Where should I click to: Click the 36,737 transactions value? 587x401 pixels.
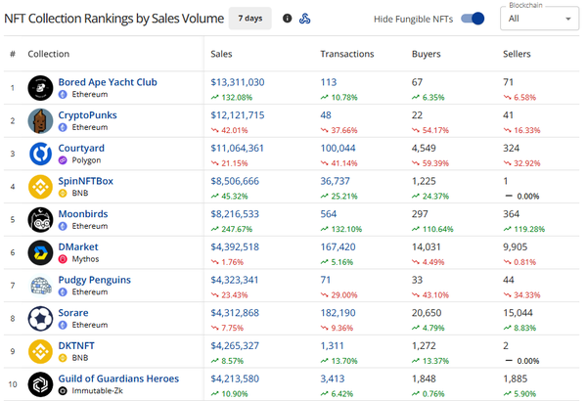(335, 181)
